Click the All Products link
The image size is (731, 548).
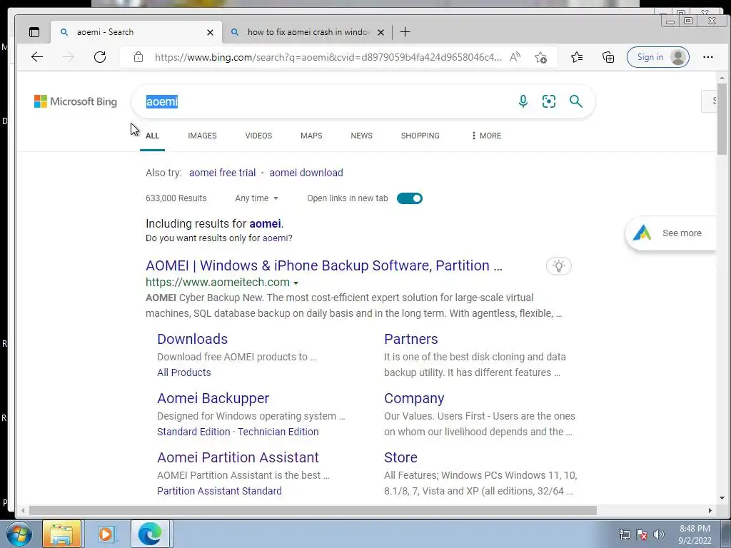tap(183, 372)
